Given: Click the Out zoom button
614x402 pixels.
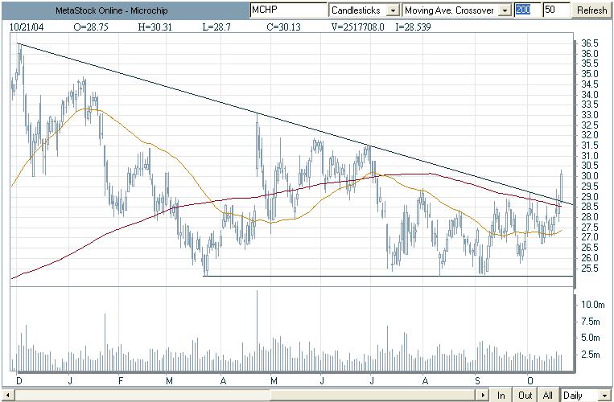Looking at the screenshot, I should [x=525, y=396].
